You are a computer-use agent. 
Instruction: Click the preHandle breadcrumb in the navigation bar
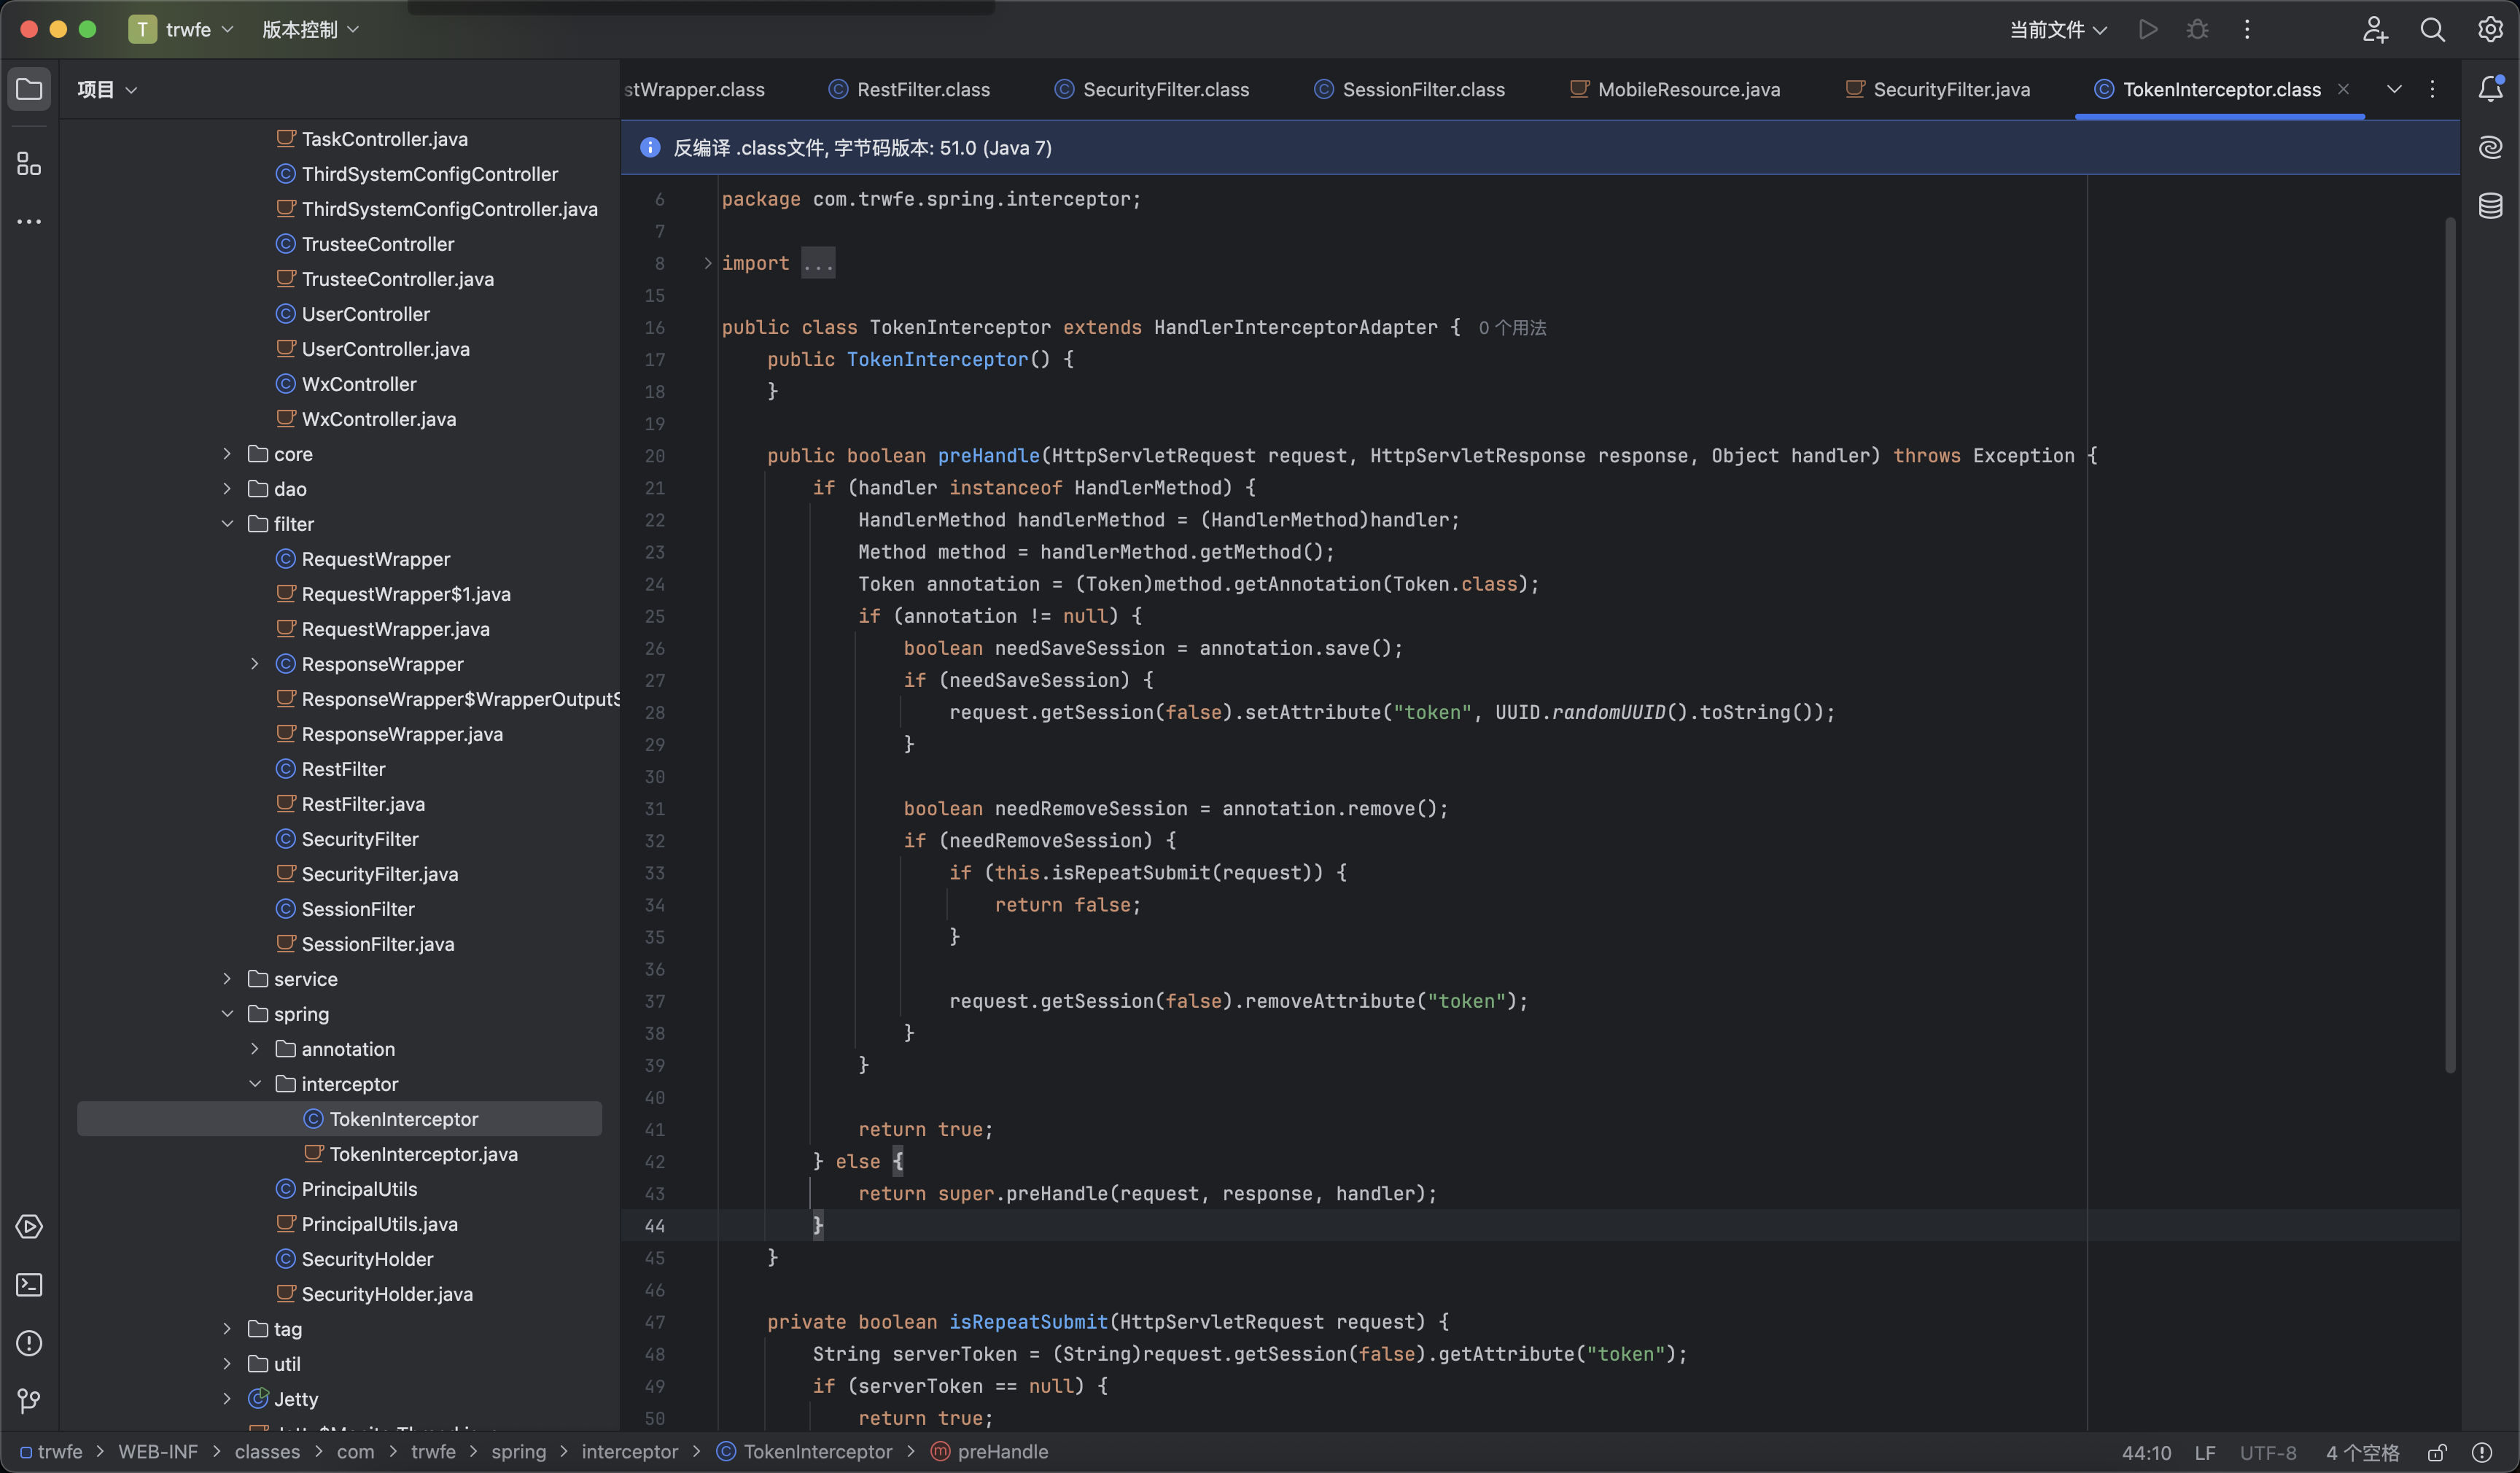pos(1002,1452)
